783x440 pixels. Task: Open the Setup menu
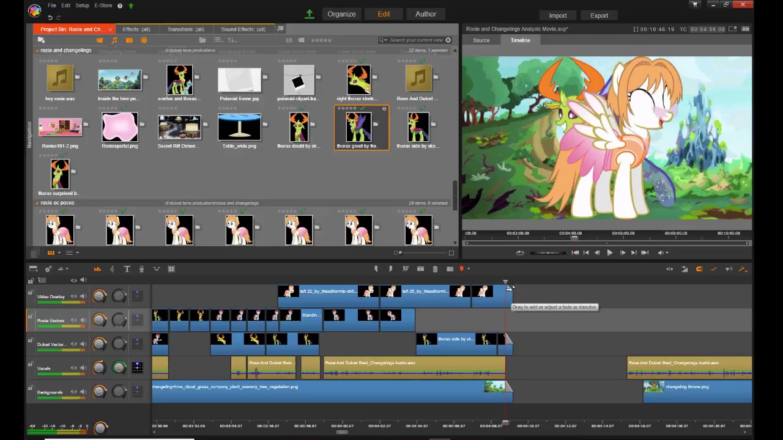tap(82, 5)
